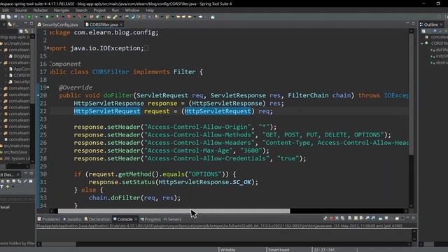This screenshot has width=448, height=252.
Task: Collapse doFilter method at line 19
Action: [x=48, y=87]
